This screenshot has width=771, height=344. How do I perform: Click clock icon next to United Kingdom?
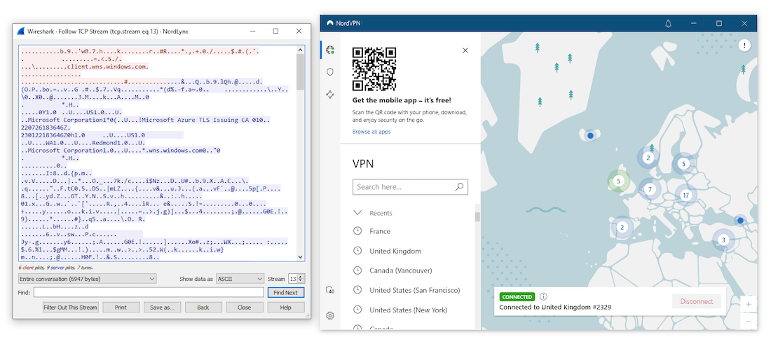pos(357,251)
